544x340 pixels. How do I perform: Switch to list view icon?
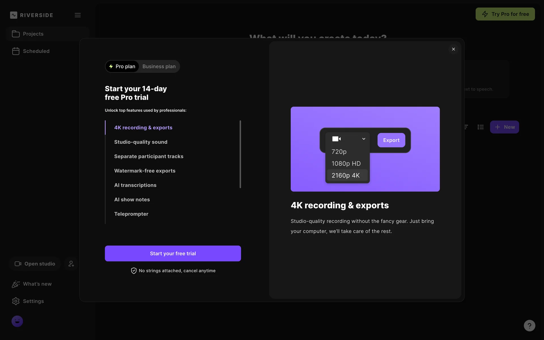pyautogui.click(x=481, y=127)
